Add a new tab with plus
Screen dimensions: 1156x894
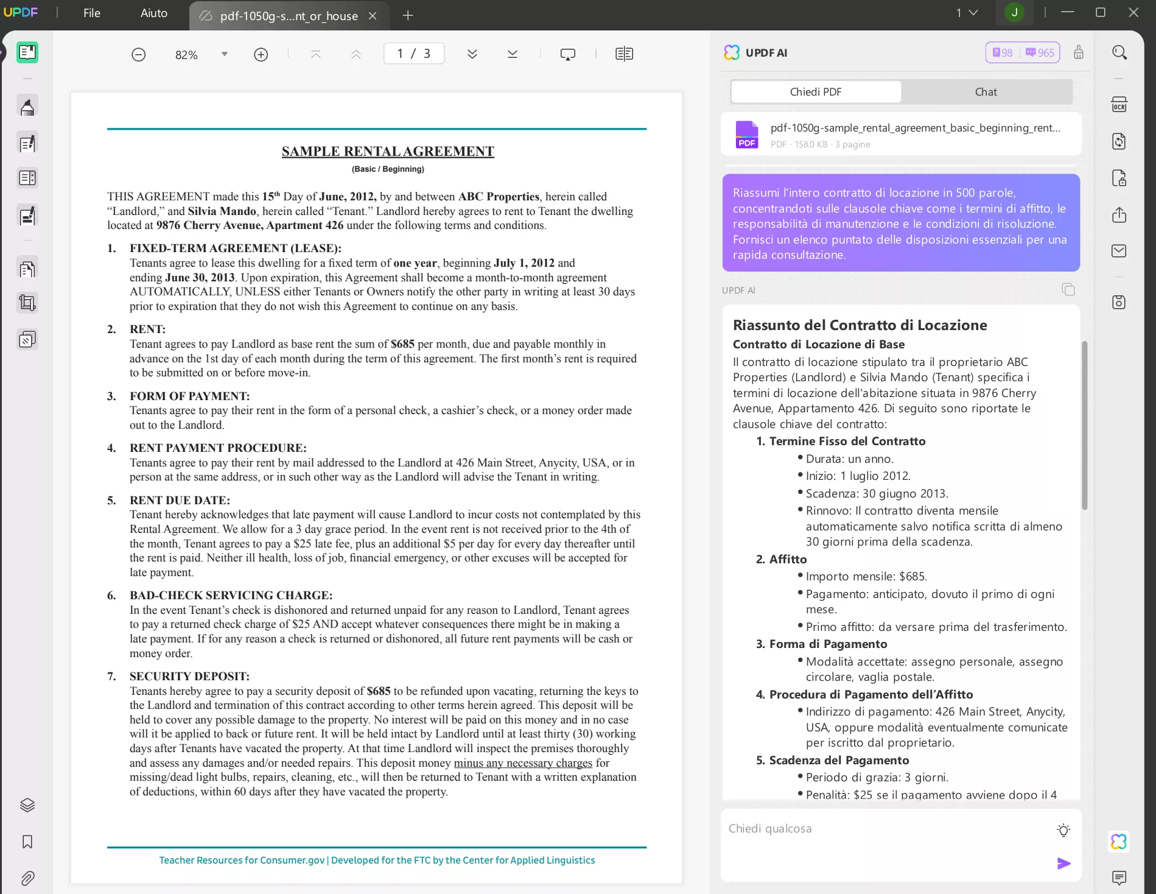click(x=408, y=16)
